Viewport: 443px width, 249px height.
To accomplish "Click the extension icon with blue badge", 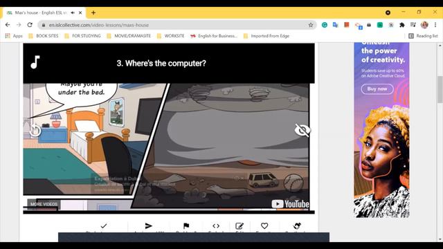I will coord(359,26).
